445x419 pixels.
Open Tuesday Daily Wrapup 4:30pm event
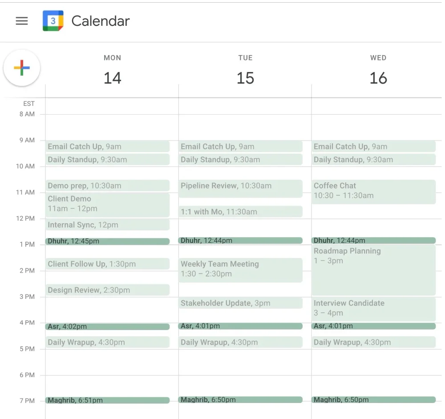240,342
